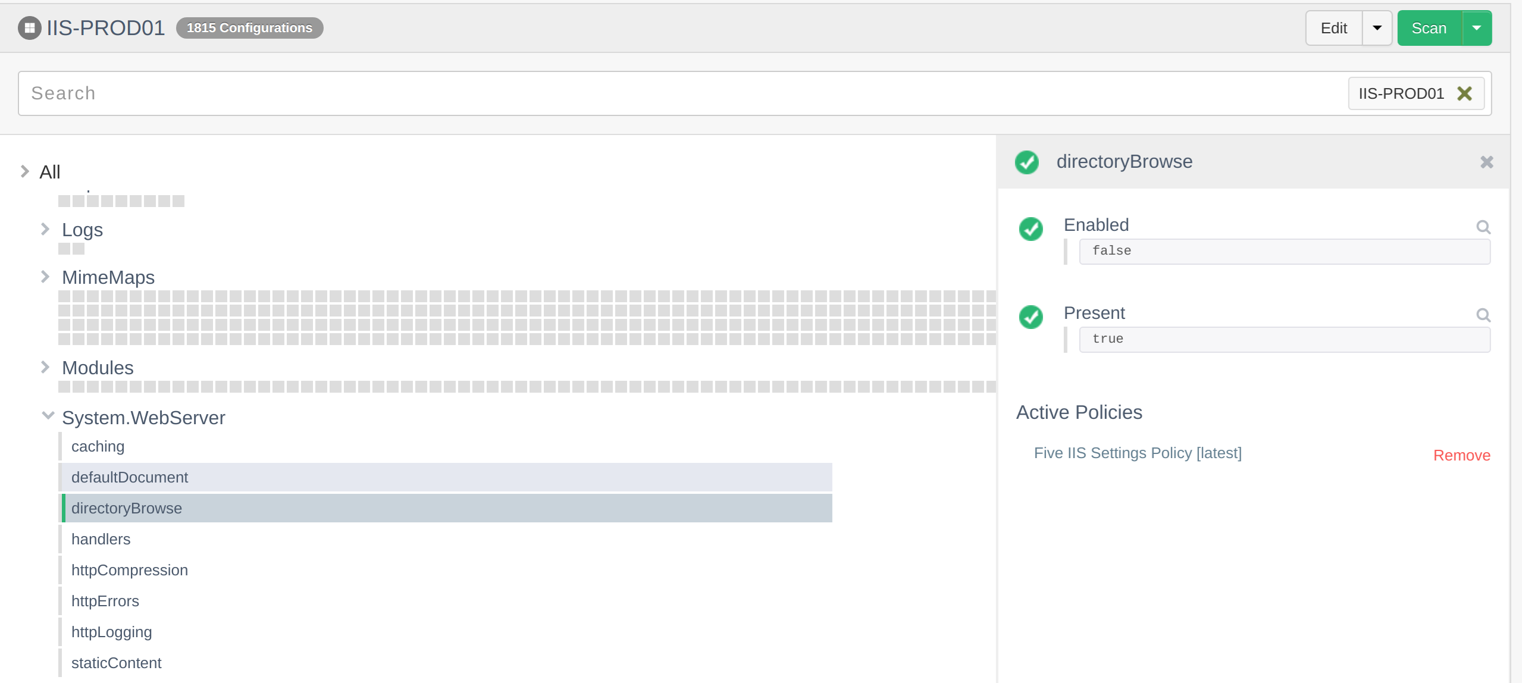Close the directoryBrowse details panel
This screenshot has height=683, width=1522.
[x=1486, y=162]
